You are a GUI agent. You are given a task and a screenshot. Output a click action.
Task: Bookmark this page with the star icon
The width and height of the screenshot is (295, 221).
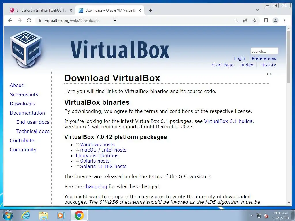(255, 20)
